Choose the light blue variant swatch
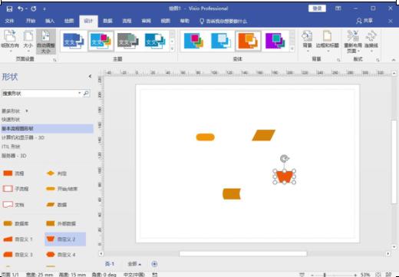The height and width of the screenshot is (277, 399). point(220,41)
